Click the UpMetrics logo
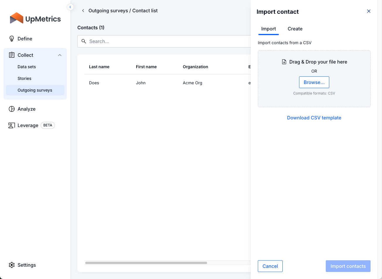 [35, 18]
